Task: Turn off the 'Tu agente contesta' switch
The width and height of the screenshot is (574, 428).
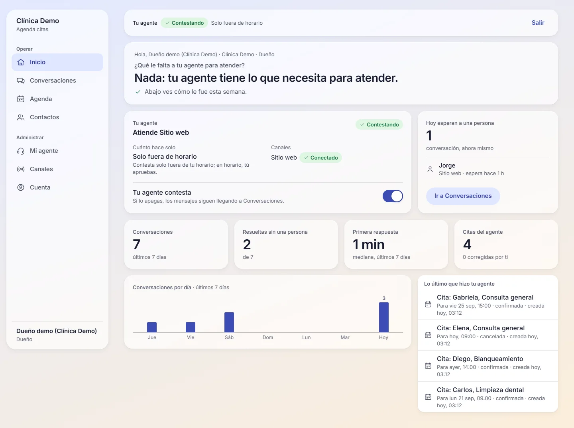Action: click(393, 196)
